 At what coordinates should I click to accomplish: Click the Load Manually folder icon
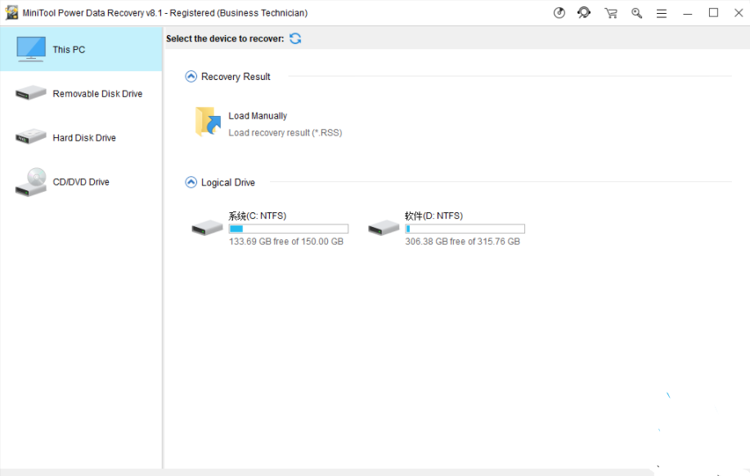pyautogui.click(x=208, y=122)
